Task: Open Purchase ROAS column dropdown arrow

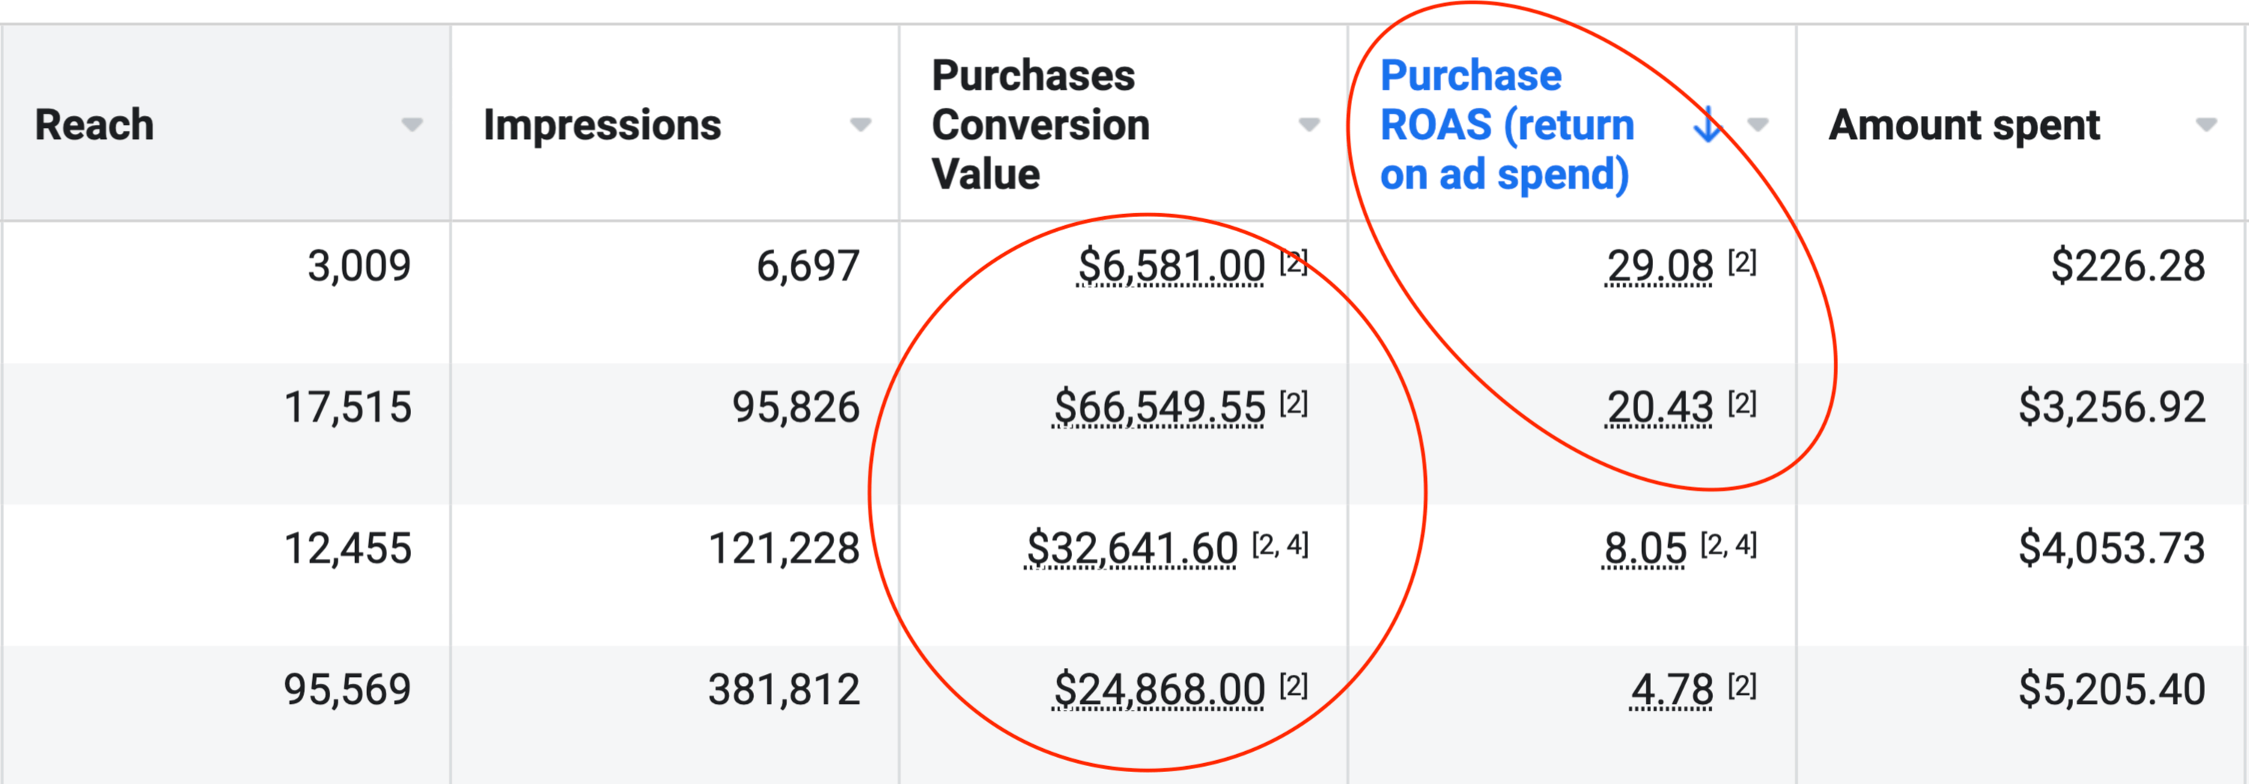Action: pyautogui.click(x=1757, y=125)
